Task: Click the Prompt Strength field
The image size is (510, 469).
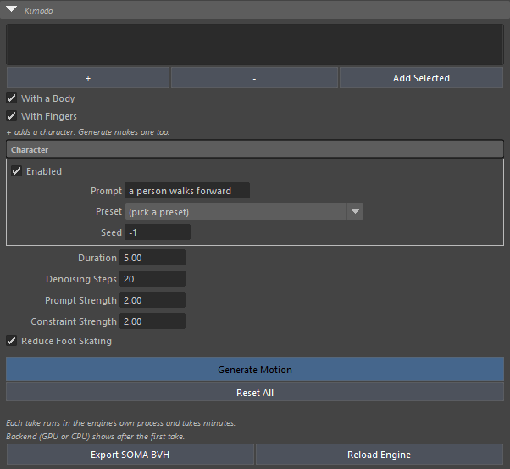Action: point(152,300)
